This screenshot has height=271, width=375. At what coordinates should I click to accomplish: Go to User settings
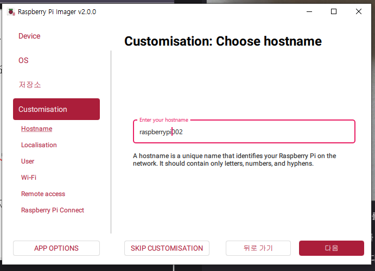click(28, 161)
